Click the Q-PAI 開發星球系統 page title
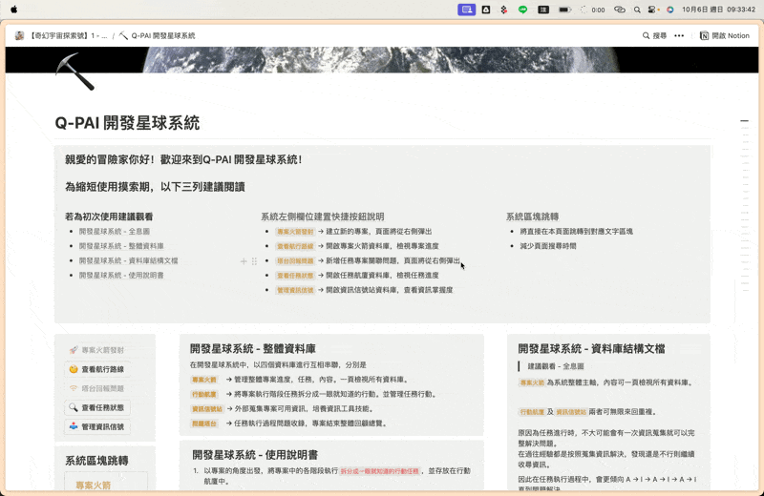This screenshot has width=764, height=496. tap(127, 123)
